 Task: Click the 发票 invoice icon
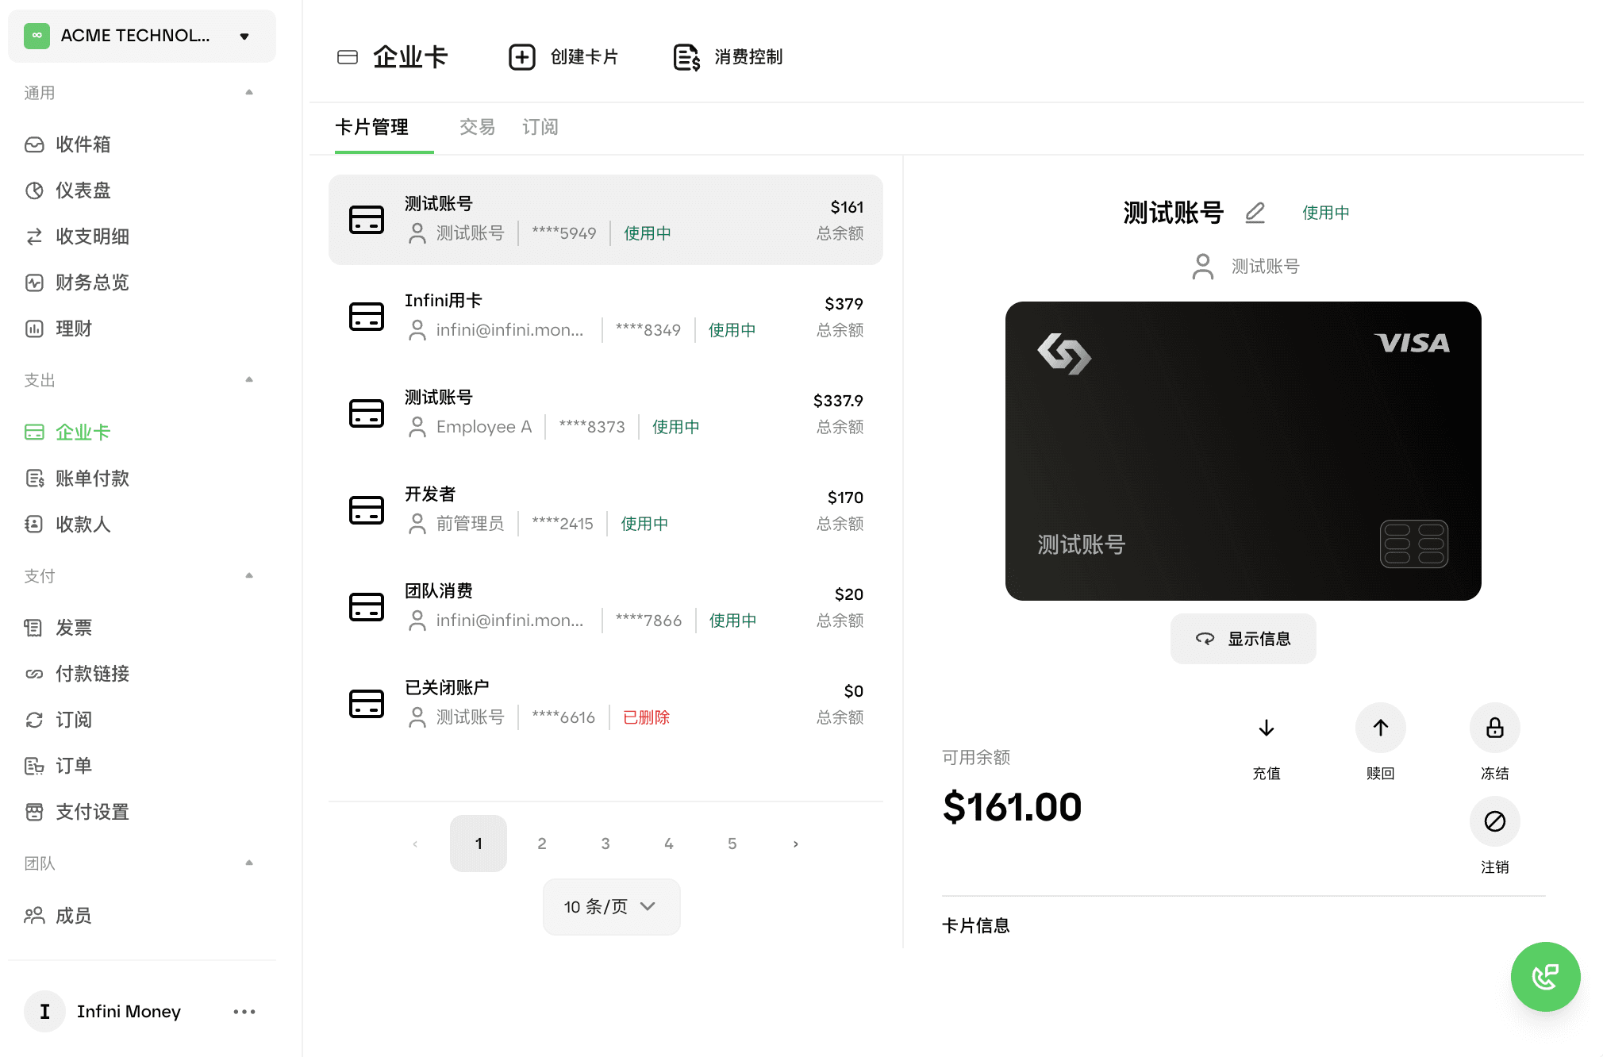(34, 628)
